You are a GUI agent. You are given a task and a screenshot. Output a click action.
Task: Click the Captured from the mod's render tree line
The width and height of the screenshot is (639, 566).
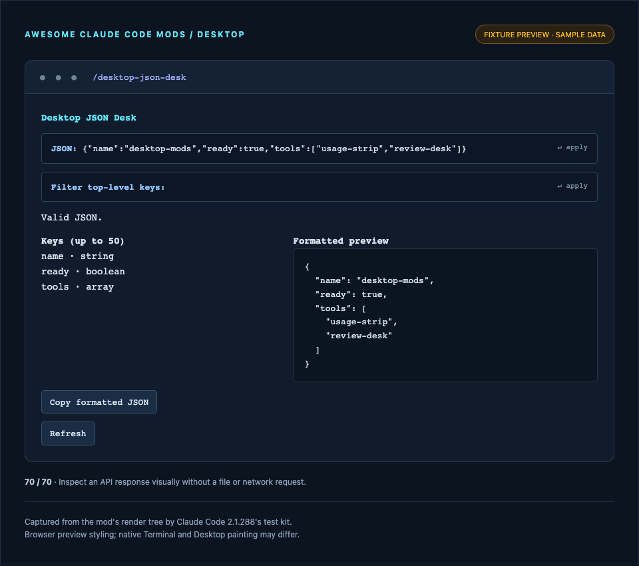coord(158,522)
